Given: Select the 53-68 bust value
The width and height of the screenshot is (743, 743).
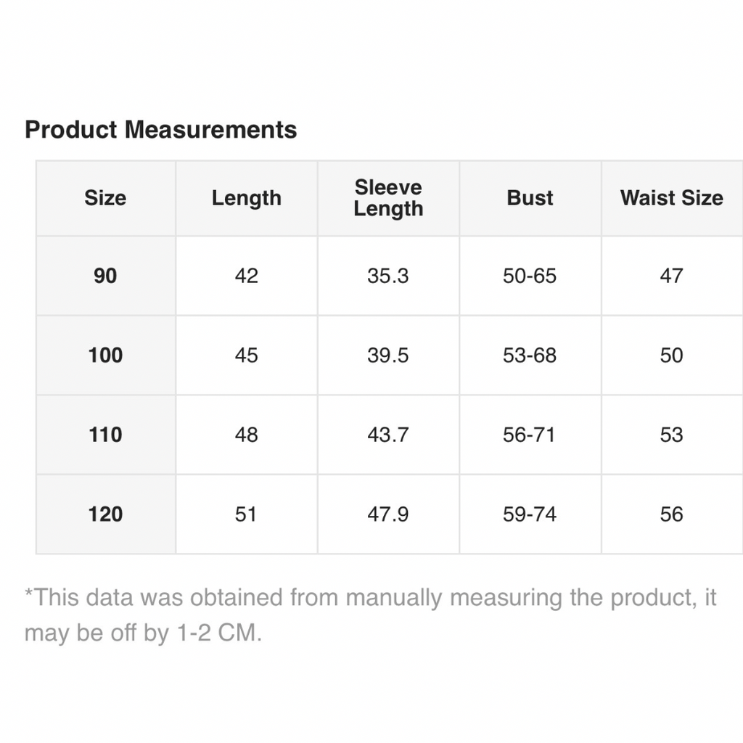Looking at the screenshot, I should coord(530,356).
